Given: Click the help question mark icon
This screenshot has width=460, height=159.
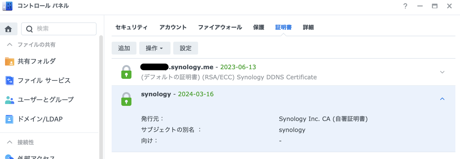Looking at the screenshot, I should [405, 6].
